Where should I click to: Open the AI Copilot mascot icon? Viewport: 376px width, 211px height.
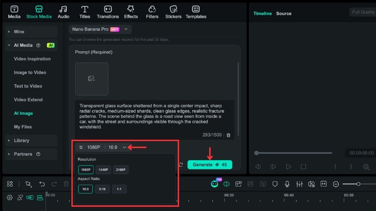click(x=215, y=183)
